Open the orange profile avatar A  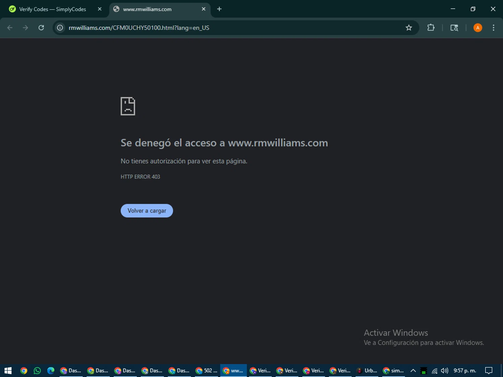tap(478, 28)
